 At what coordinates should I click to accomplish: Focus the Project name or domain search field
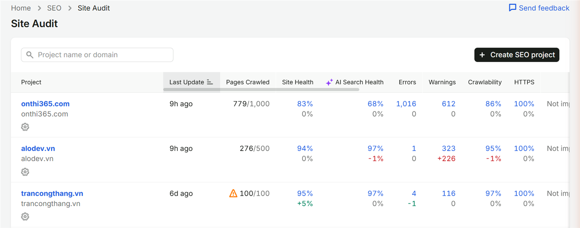tap(97, 55)
